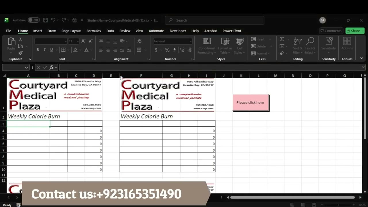The height and width of the screenshot is (207, 368).
Task: Click the Accounting dollar format icon
Action: point(156,50)
